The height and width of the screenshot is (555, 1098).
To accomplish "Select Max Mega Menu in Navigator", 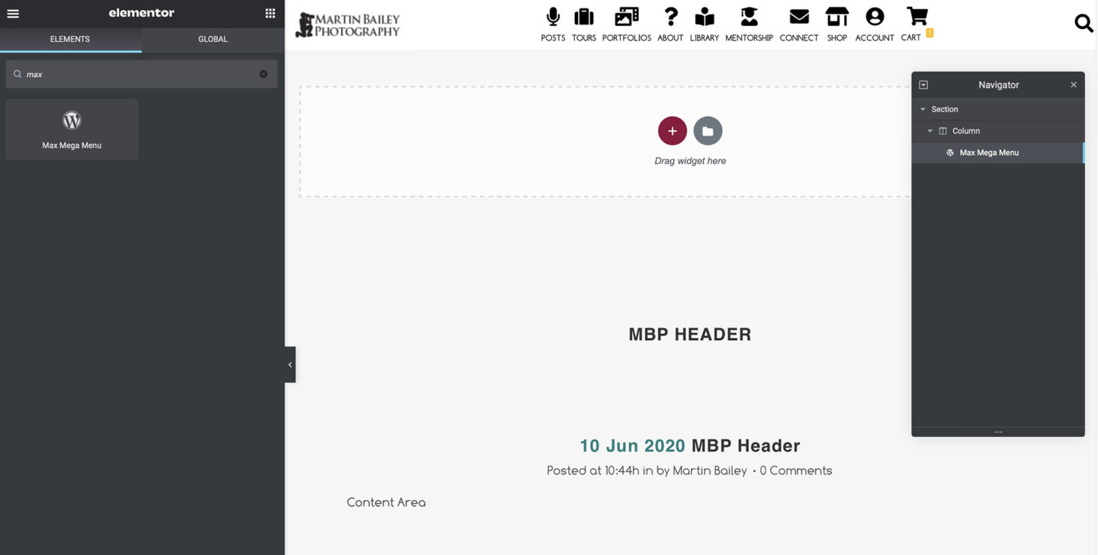I will (x=989, y=152).
